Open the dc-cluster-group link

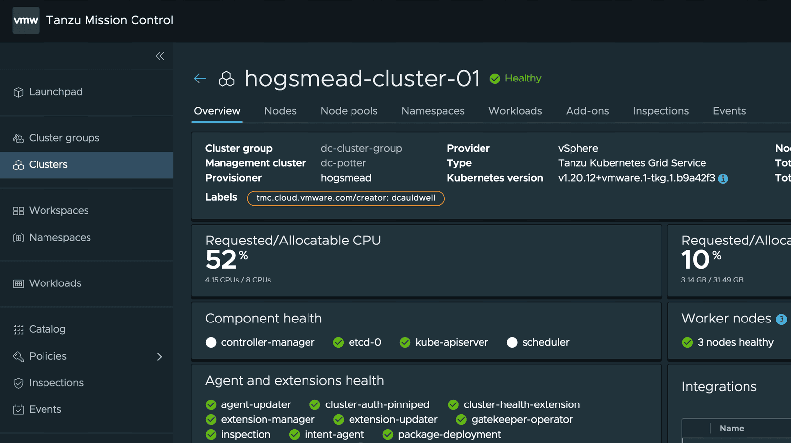pyautogui.click(x=361, y=148)
